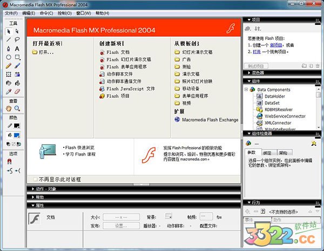
Task: Select the Oval tool
Action: [x=9, y=57]
